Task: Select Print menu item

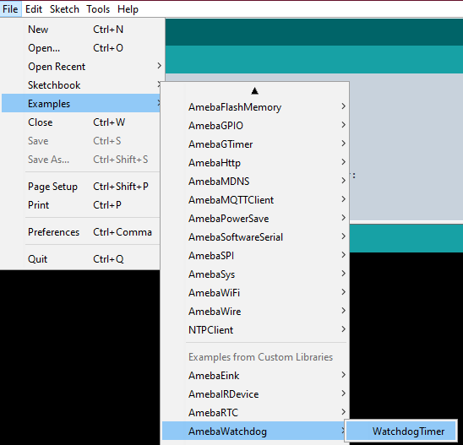Action: [x=81, y=205]
